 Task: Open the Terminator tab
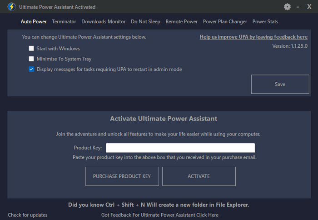coord(64,21)
